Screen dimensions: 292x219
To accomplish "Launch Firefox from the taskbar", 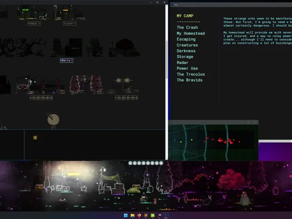I will click(139, 215).
